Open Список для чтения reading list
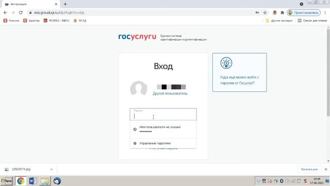 pos(312,21)
